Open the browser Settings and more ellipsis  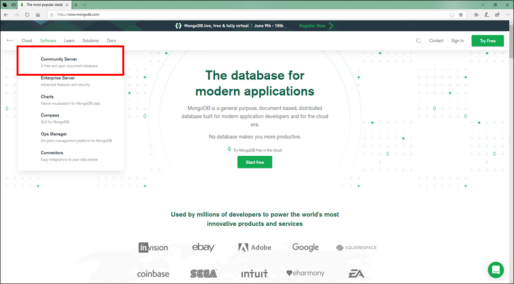pos(508,15)
